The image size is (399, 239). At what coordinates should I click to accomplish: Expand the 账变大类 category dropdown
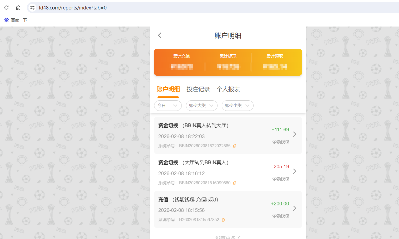pyautogui.click(x=201, y=106)
